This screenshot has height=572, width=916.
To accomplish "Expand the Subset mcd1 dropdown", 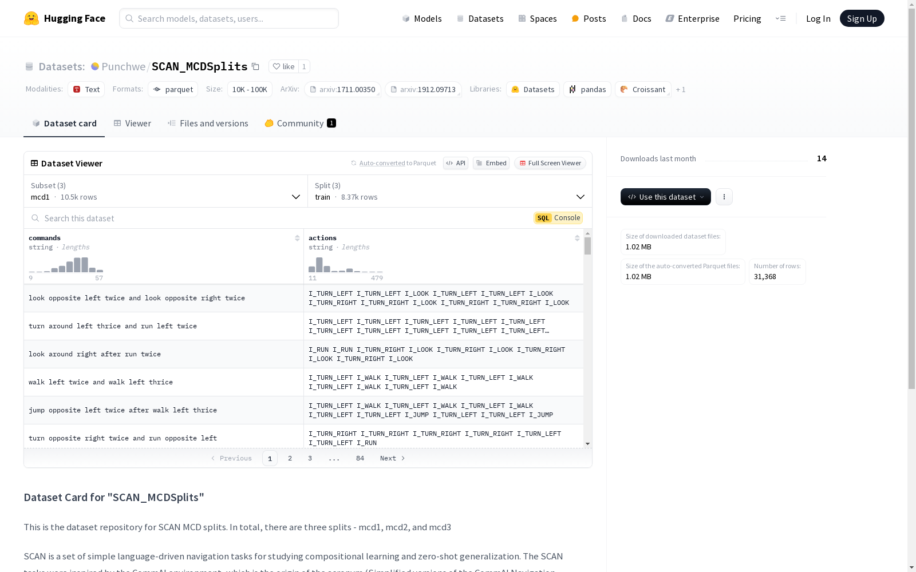I will point(166,191).
